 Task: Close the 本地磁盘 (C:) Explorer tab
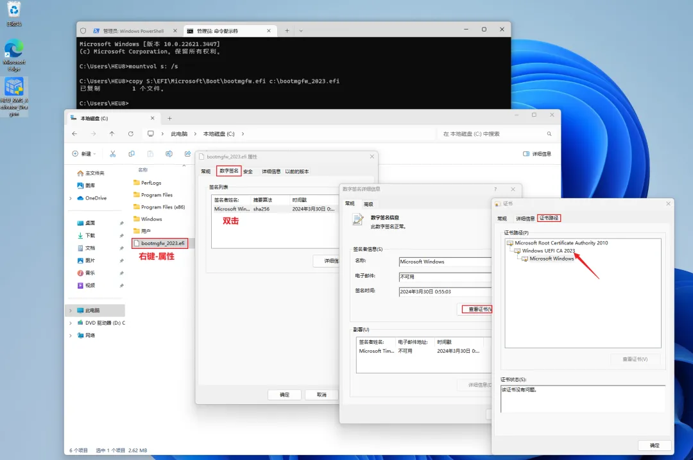(x=153, y=118)
